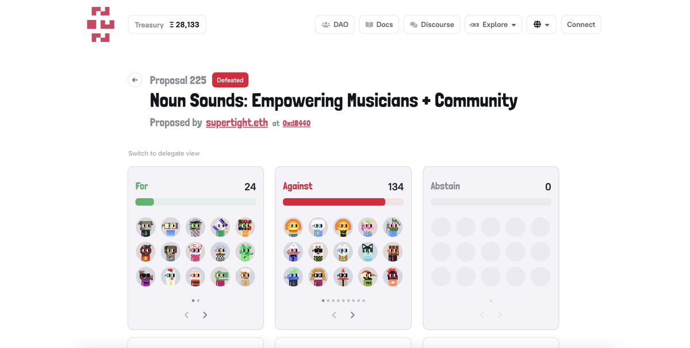Open proposer supertight.eth profile link

click(x=237, y=122)
